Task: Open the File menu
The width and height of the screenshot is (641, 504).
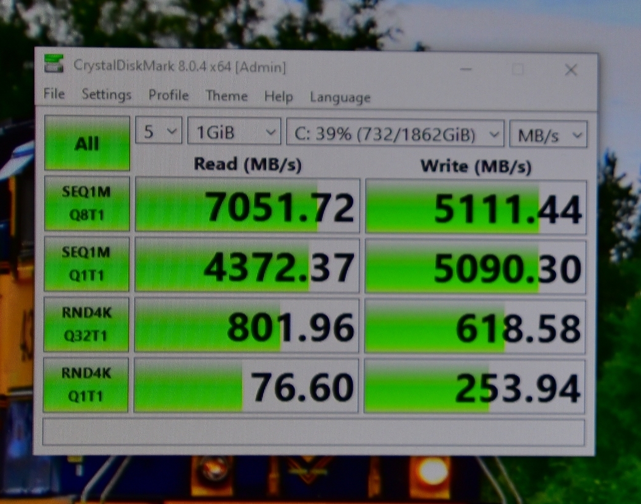Action: click(x=54, y=93)
